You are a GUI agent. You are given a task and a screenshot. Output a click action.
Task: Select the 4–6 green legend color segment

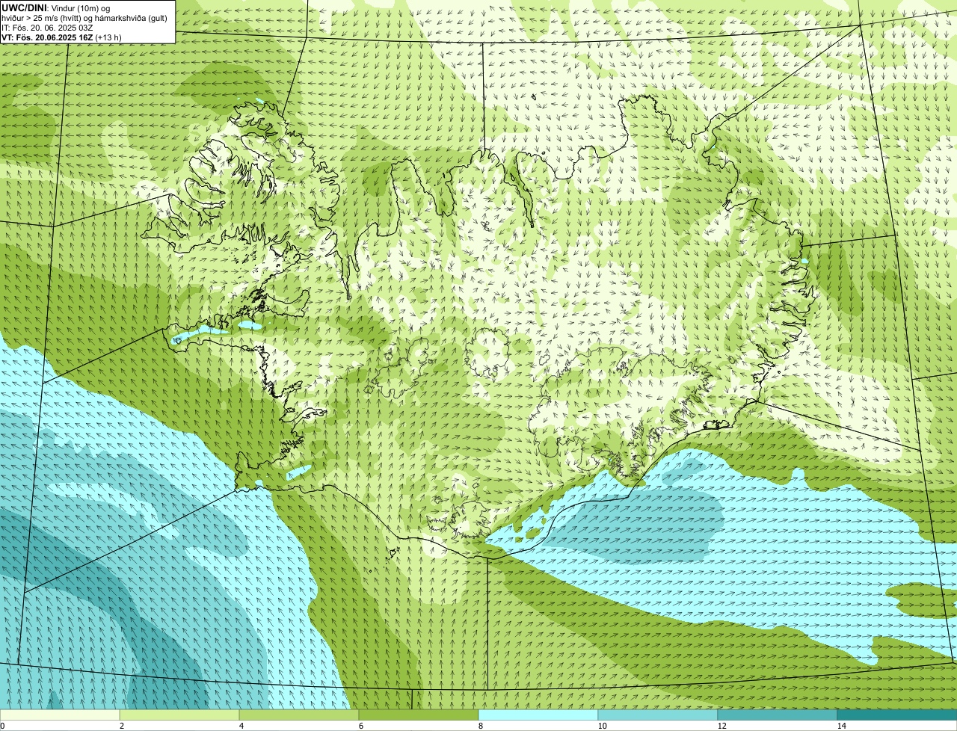click(299, 715)
